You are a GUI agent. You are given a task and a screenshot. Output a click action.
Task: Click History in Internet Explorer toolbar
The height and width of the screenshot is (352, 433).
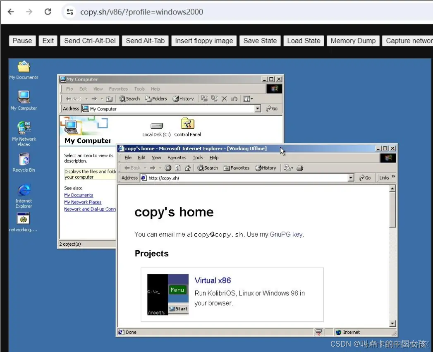(x=266, y=168)
